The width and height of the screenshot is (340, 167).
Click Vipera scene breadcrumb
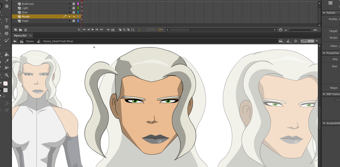tap(30, 41)
